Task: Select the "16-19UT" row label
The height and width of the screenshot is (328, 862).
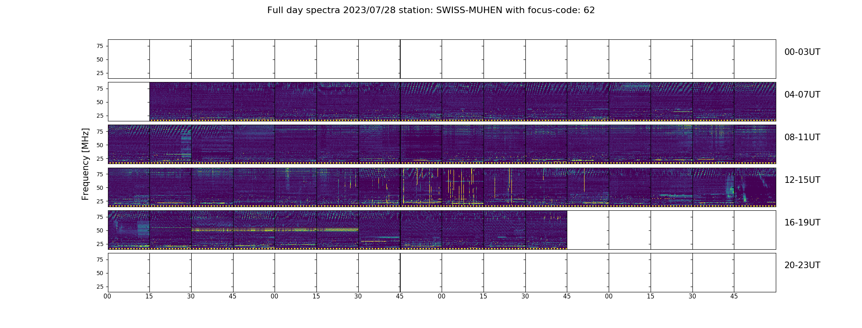Action: click(x=802, y=223)
